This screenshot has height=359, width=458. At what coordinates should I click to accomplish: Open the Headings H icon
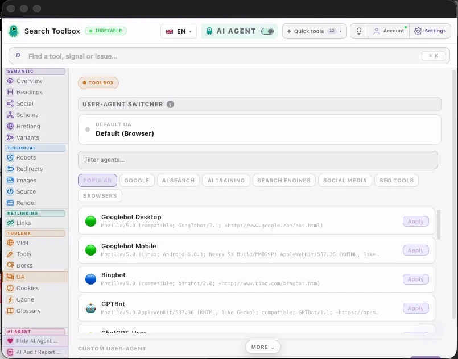tap(10, 92)
